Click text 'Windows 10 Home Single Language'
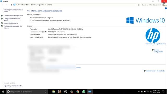The image size is (167, 94). pos(41,18)
